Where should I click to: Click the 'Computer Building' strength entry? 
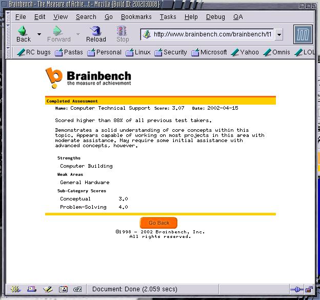tap(86, 166)
